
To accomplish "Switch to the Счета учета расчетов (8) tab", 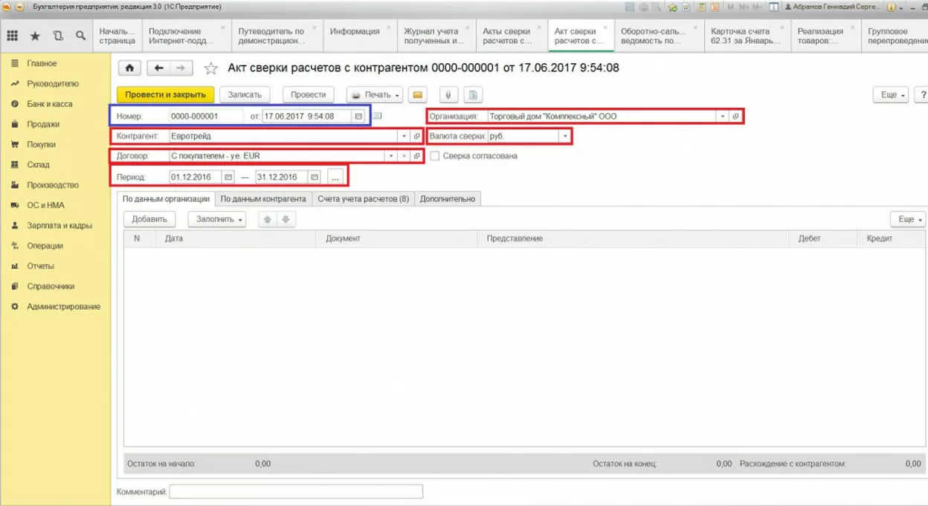I will (364, 199).
